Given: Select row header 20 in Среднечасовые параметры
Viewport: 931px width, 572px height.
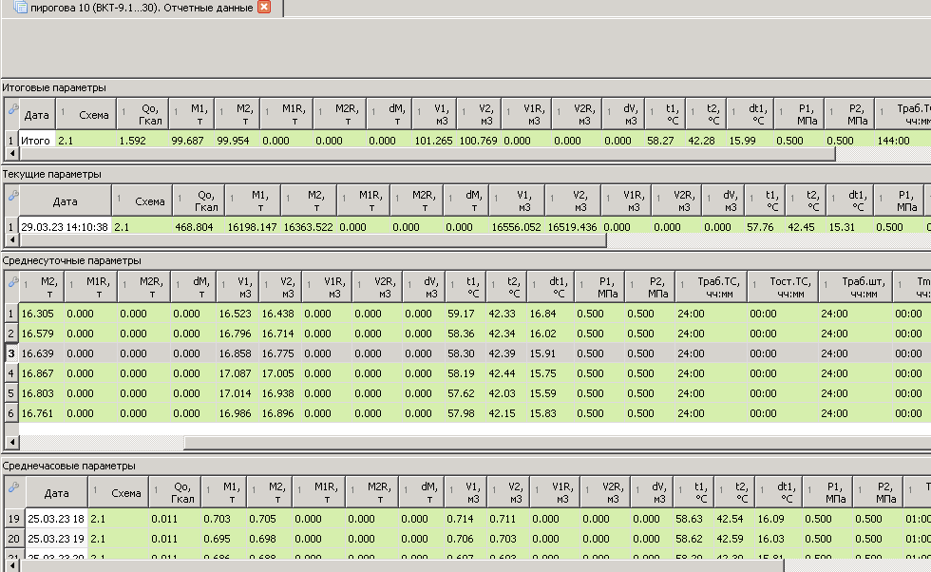Looking at the screenshot, I should pos(13,539).
